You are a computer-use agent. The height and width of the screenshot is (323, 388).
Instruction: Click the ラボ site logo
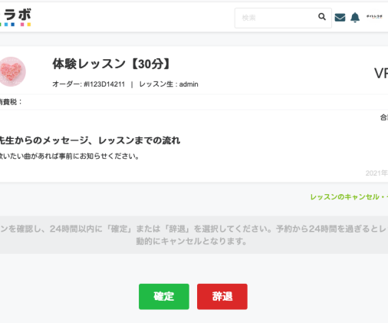15,17
